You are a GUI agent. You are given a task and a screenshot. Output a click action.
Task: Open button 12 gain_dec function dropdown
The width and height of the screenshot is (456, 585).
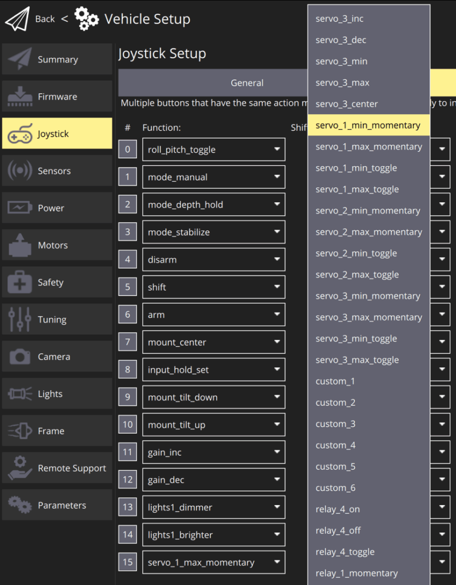tap(213, 479)
